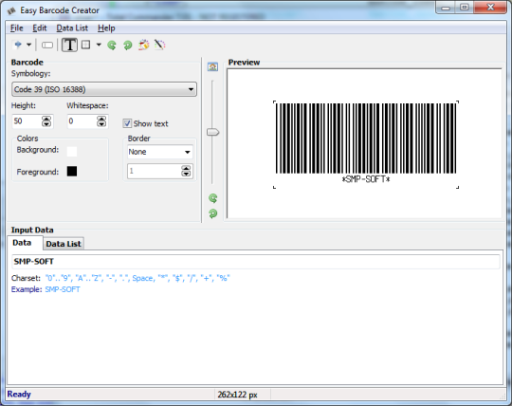Click the Background color swatch
Screen dimensions: 512x406
pos(72,151)
